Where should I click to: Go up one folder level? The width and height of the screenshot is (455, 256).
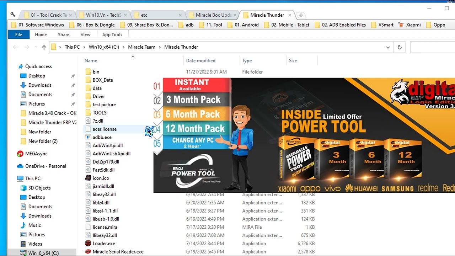(x=44, y=47)
